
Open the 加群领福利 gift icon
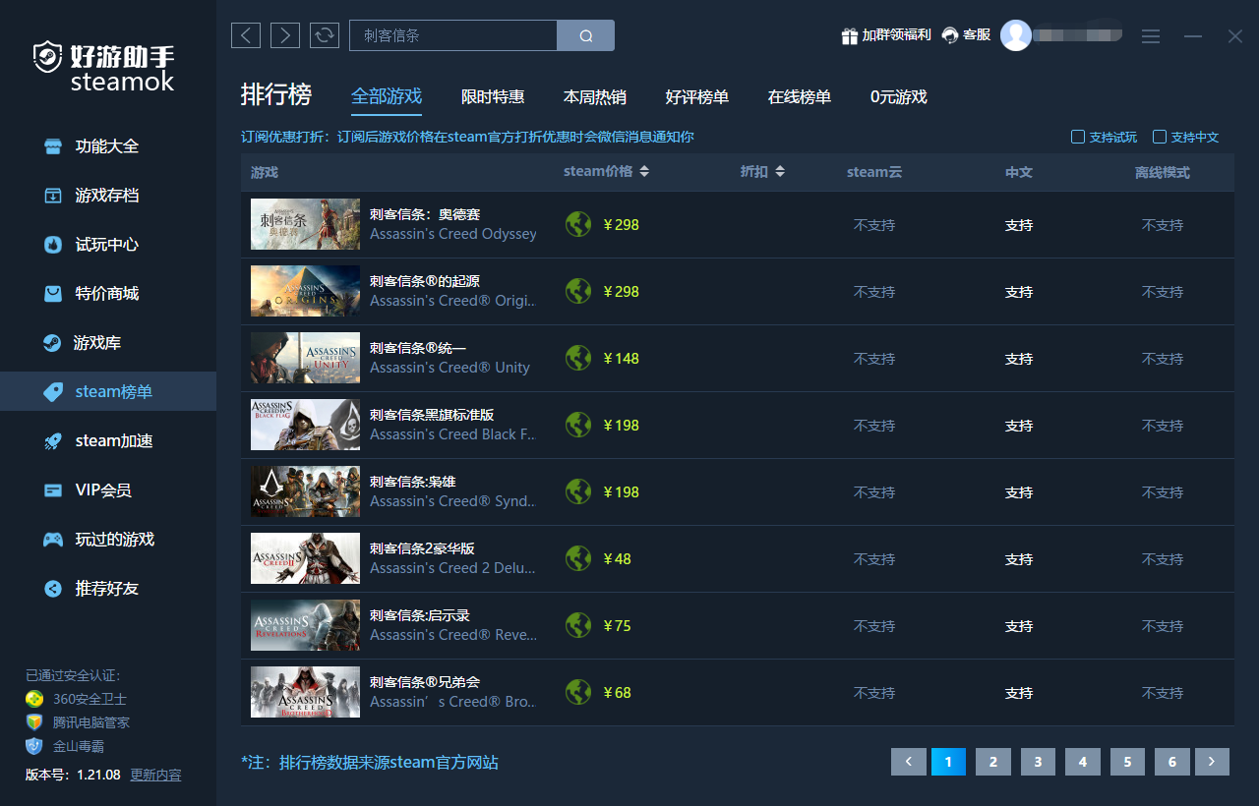[x=850, y=35]
